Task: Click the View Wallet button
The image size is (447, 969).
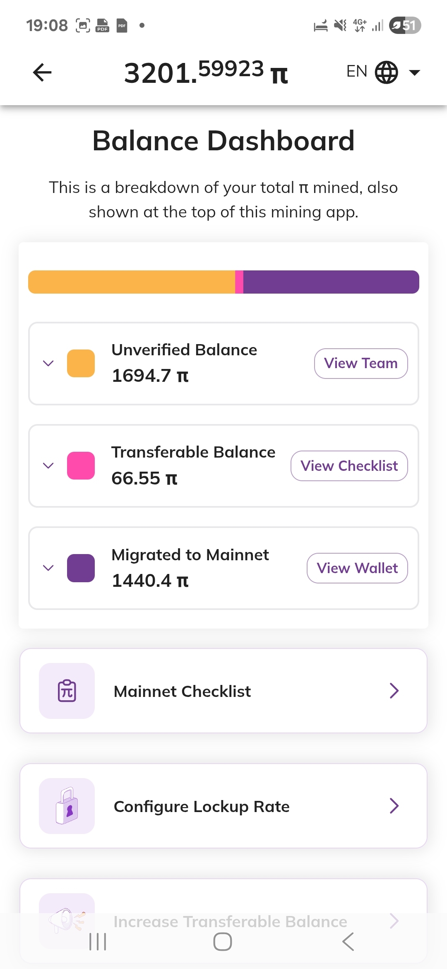Action: [x=357, y=568]
